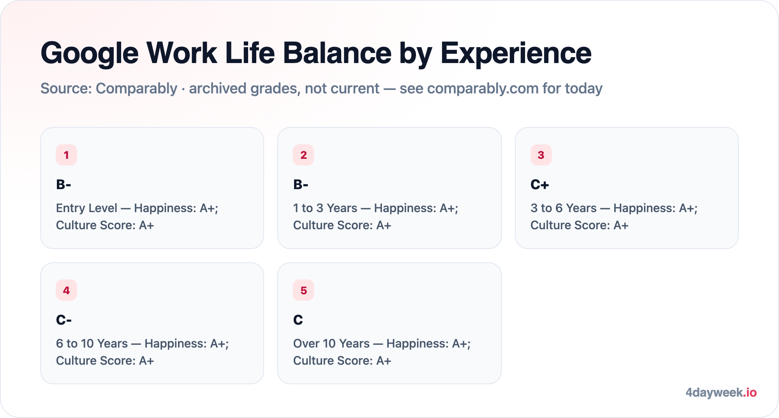Click Culture Score text in card 3
Viewport: 779px width, 418px height.
579,225
